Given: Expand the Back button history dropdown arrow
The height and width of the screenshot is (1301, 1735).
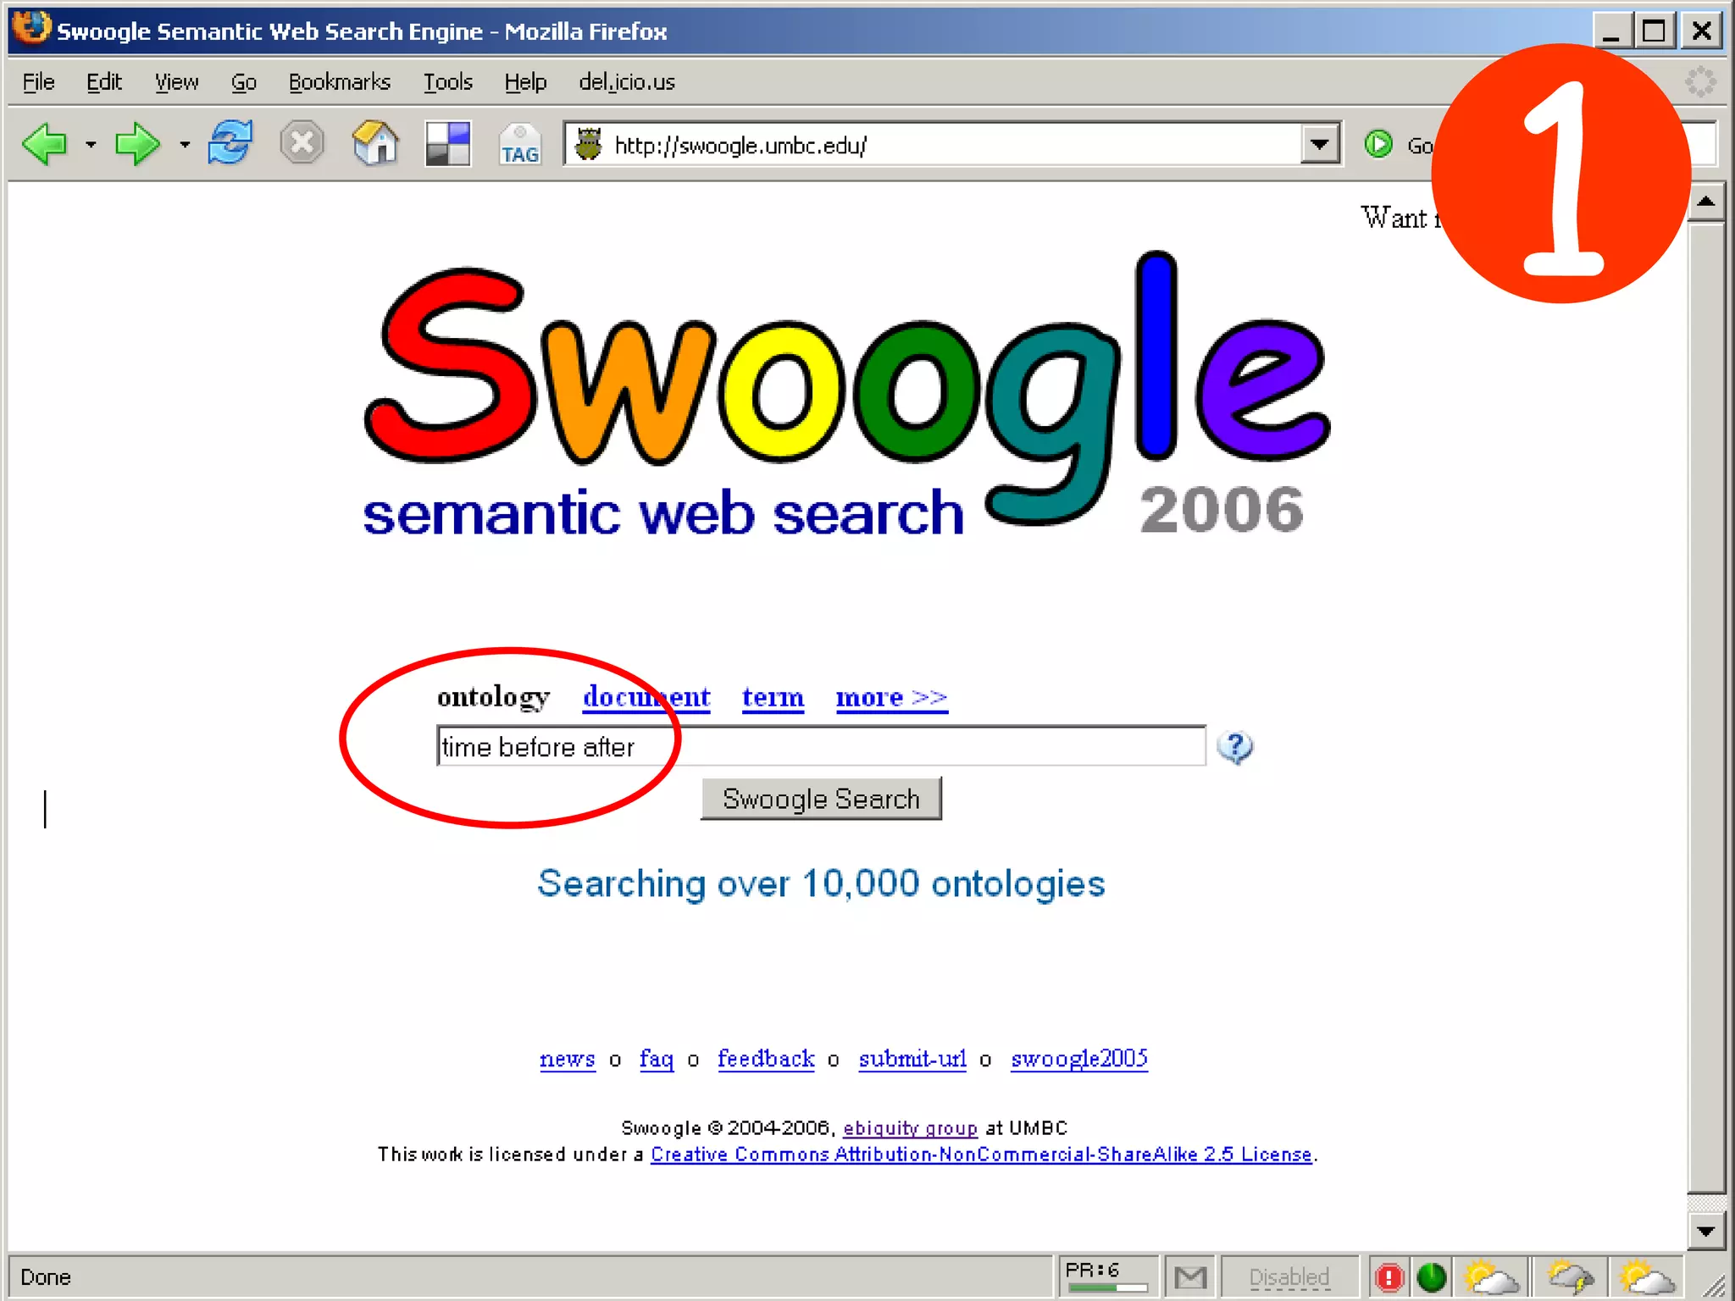Looking at the screenshot, I should click(91, 145).
